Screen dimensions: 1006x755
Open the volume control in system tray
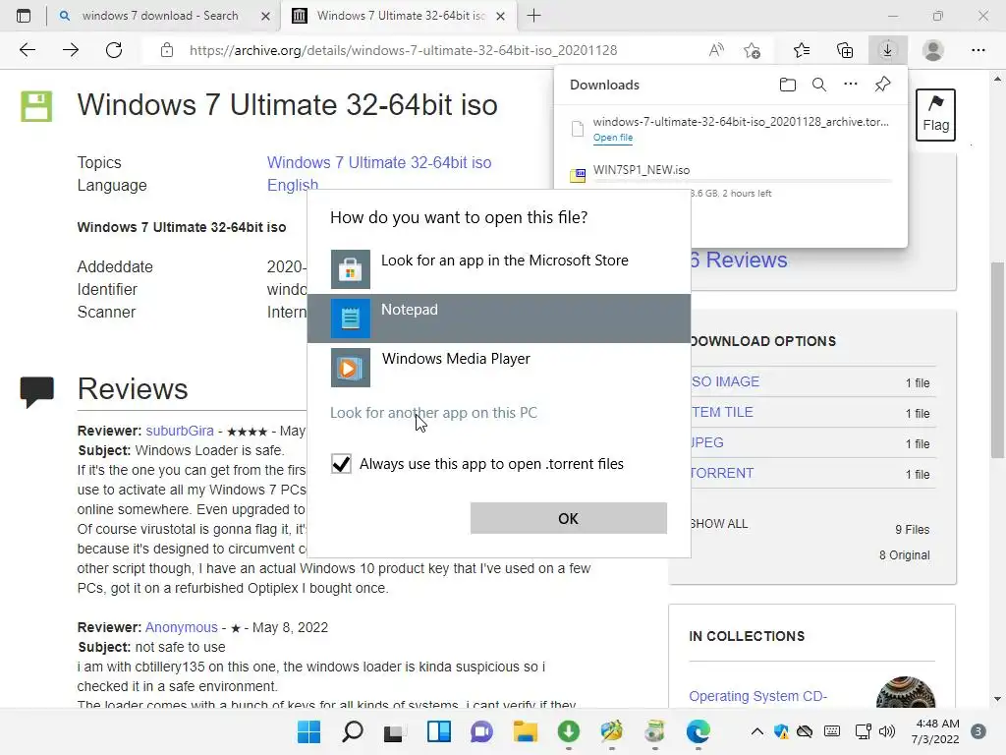tap(887, 731)
